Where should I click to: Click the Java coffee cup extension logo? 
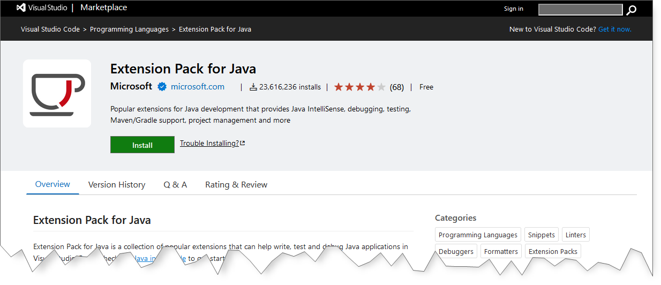tap(57, 94)
